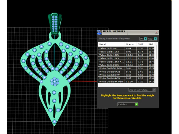Viewport: 179px width, 134px height.
Task: Select the White Gold:14KX1 row
Action: [126, 78]
